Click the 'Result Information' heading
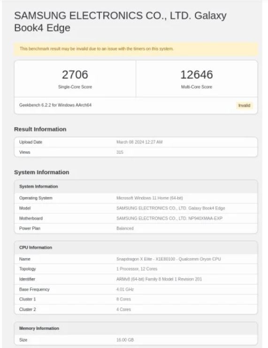 click(x=40, y=129)
